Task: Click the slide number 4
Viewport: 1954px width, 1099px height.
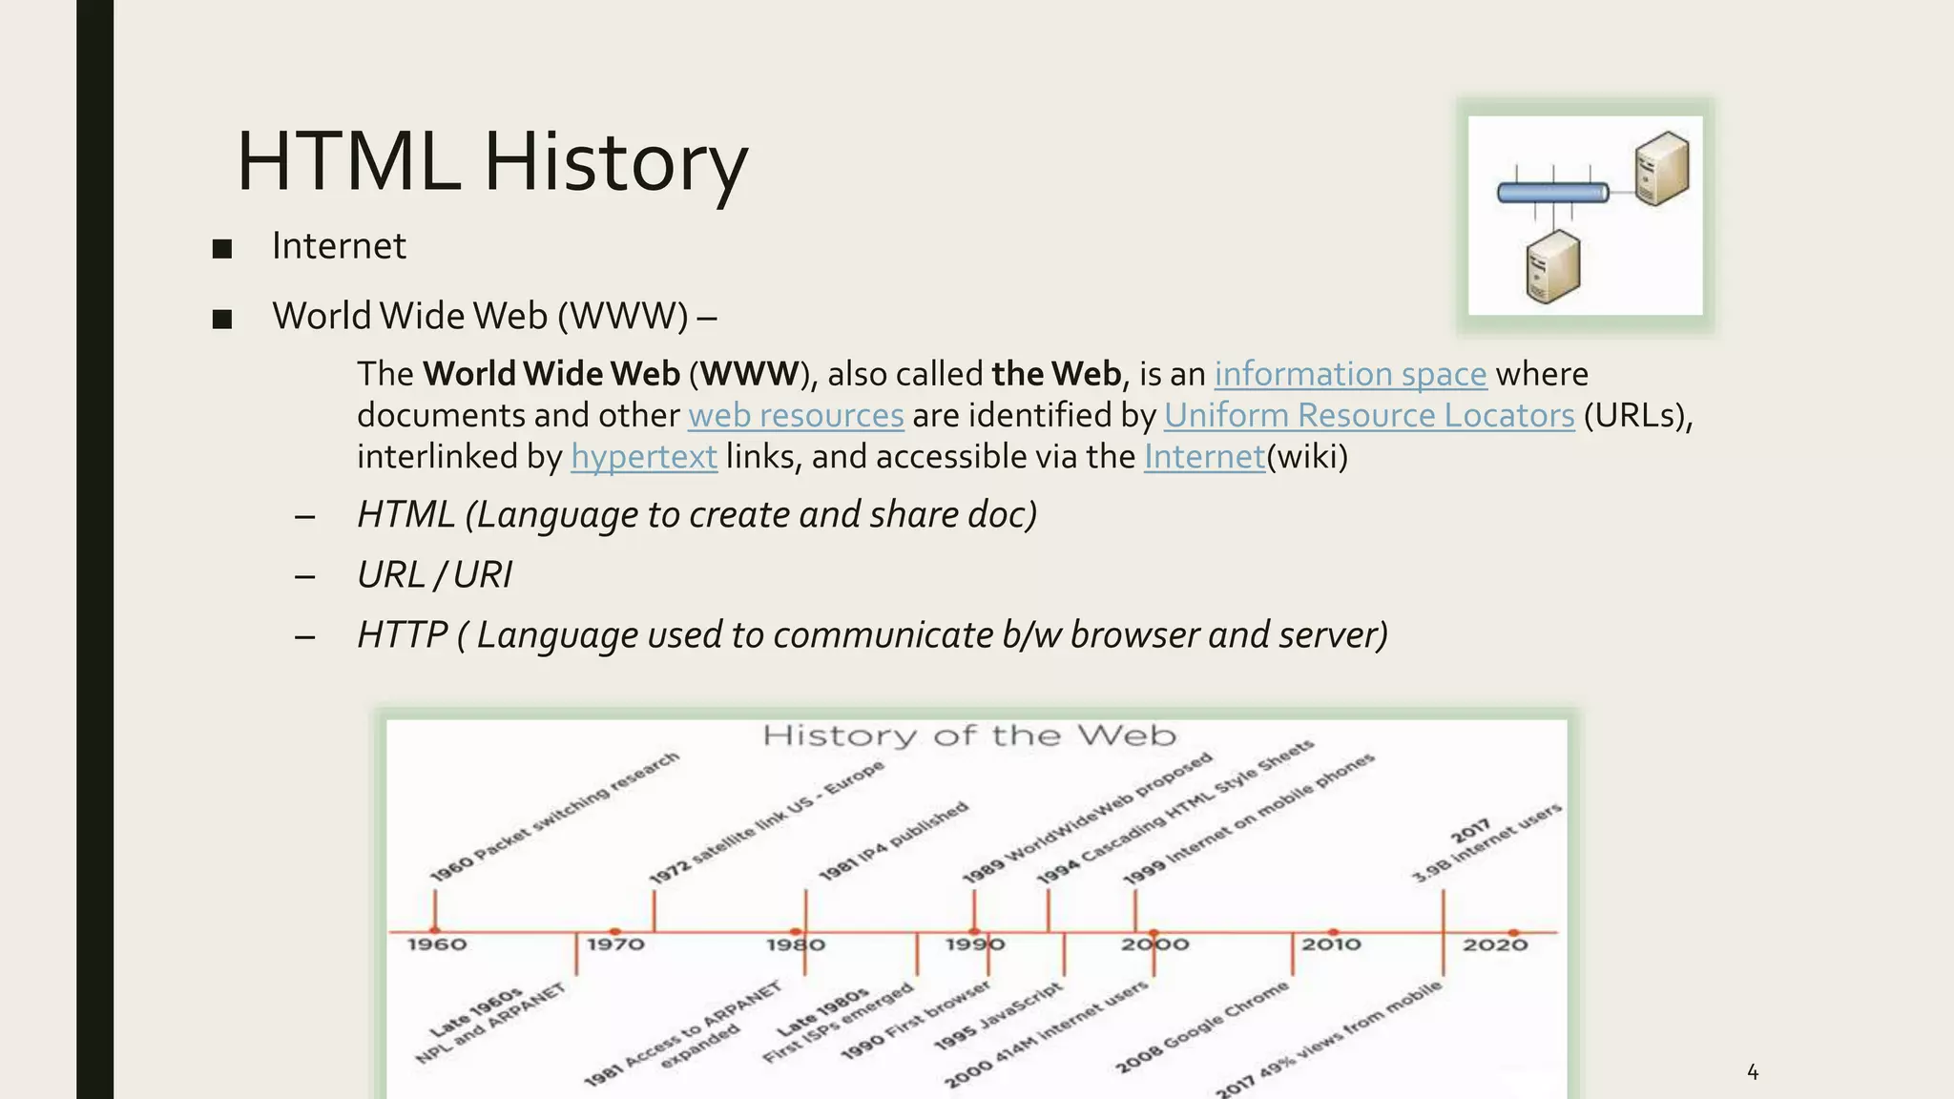Action: (x=1753, y=1072)
